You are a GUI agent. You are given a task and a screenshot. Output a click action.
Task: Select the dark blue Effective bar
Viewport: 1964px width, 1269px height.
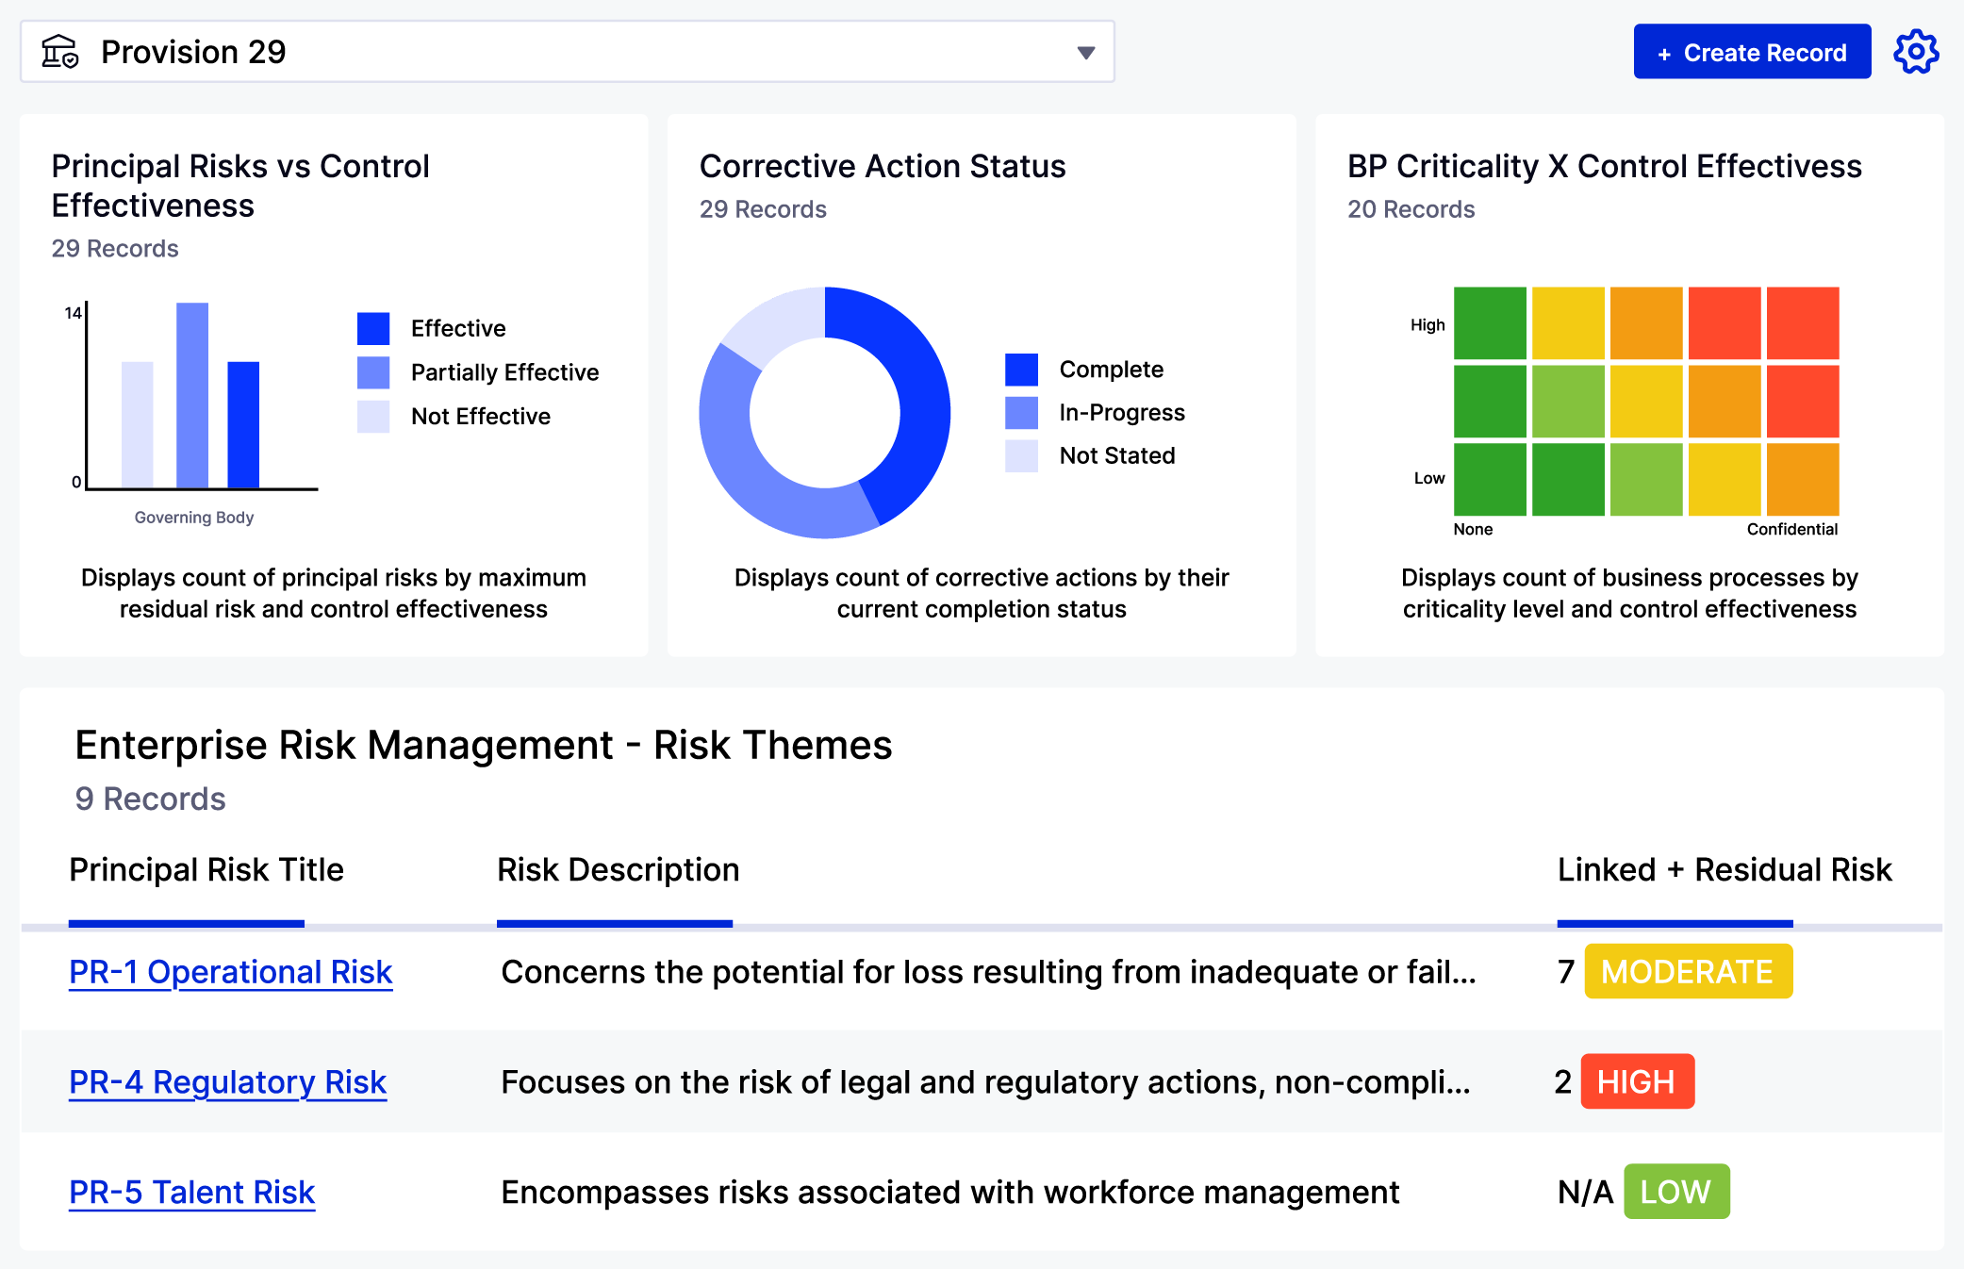[243, 424]
